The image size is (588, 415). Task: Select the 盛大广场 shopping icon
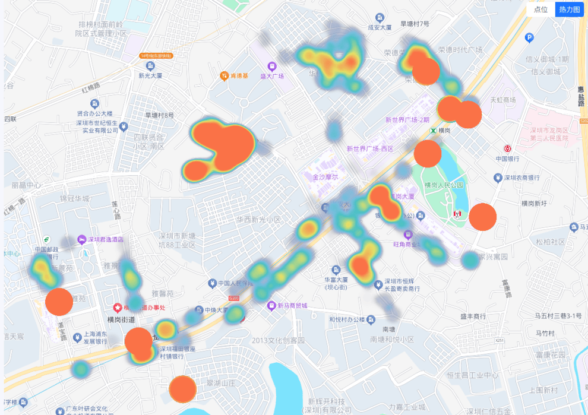(x=272, y=66)
